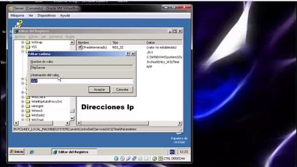Viewport: 297px width, 167px height.
Task: Click the (Predeterminado) string value icon
Action: point(80,47)
